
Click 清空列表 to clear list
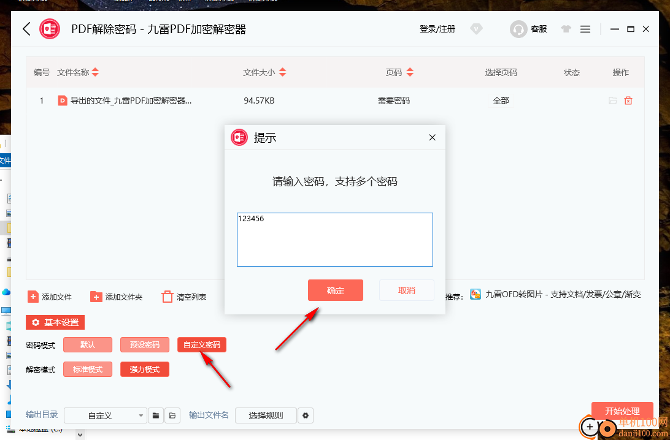pos(183,297)
